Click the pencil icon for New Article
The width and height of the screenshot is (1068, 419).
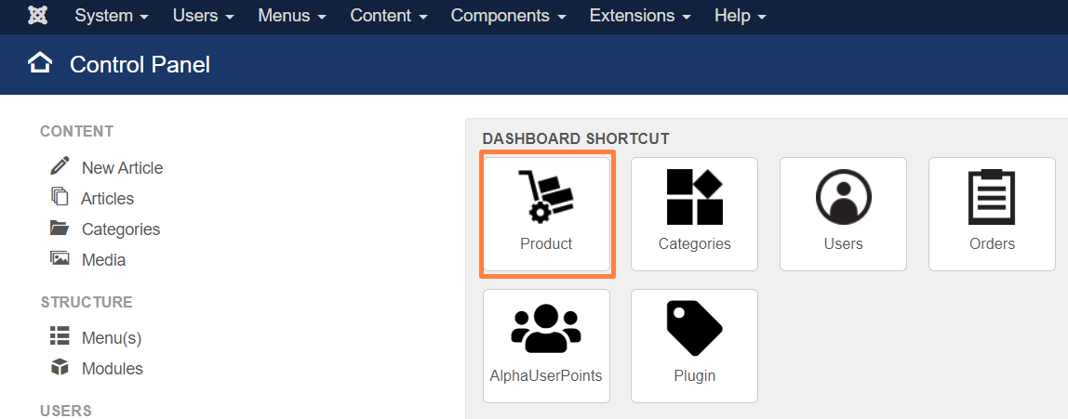point(60,165)
